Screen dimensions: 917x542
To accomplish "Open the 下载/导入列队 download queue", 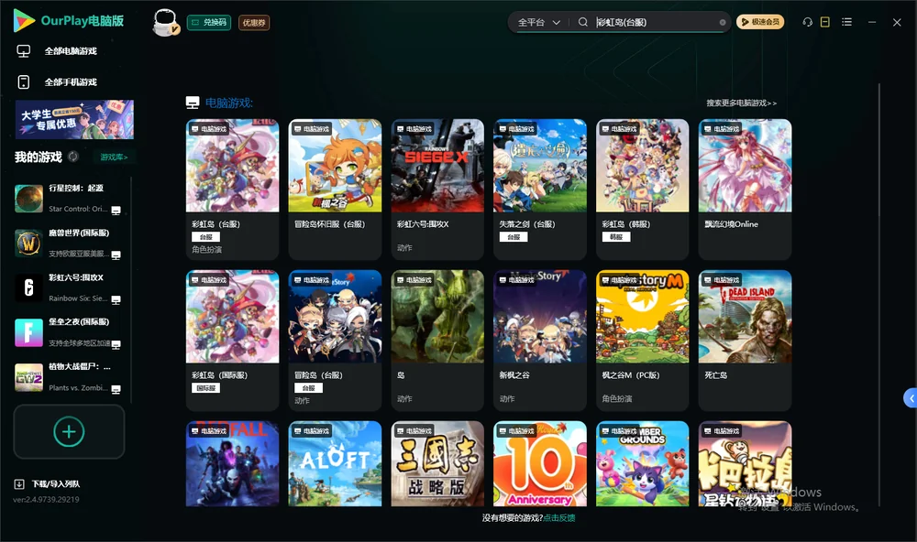I will coord(48,483).
